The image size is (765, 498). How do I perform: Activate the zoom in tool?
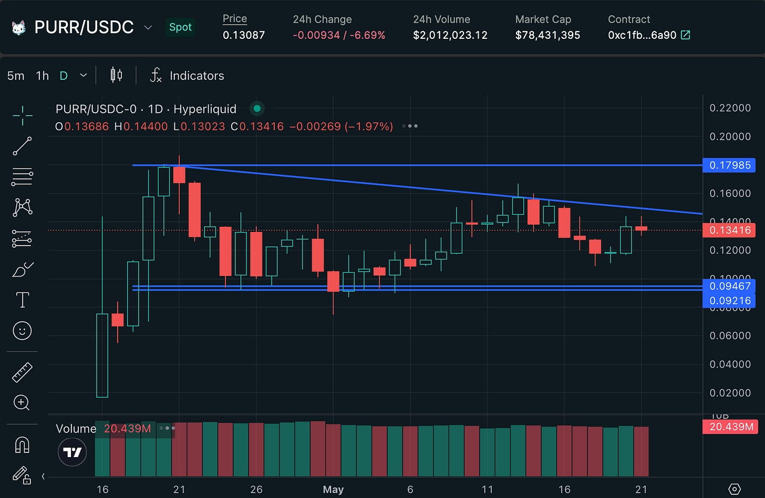pyautogui.click(x=22, y=402)
